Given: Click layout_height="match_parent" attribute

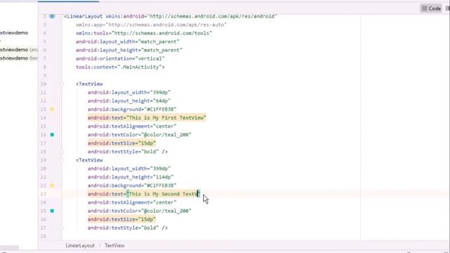Looking at the screenshot, I should point(129,50).
